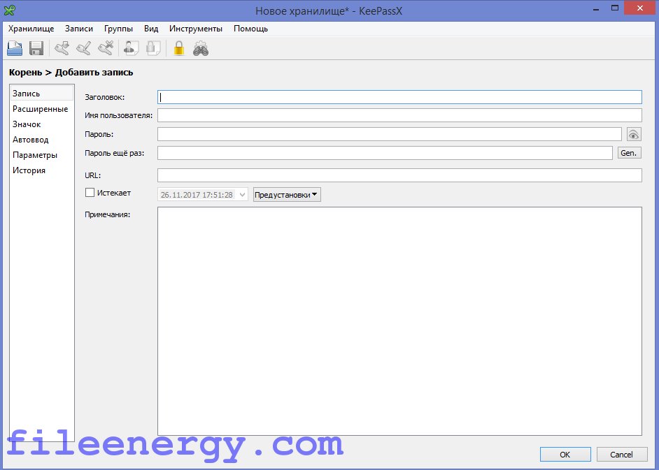The width and height of the screenshot is (659, 470).
Task: Open search using the binoculars icon
Action: click(201, 48)
